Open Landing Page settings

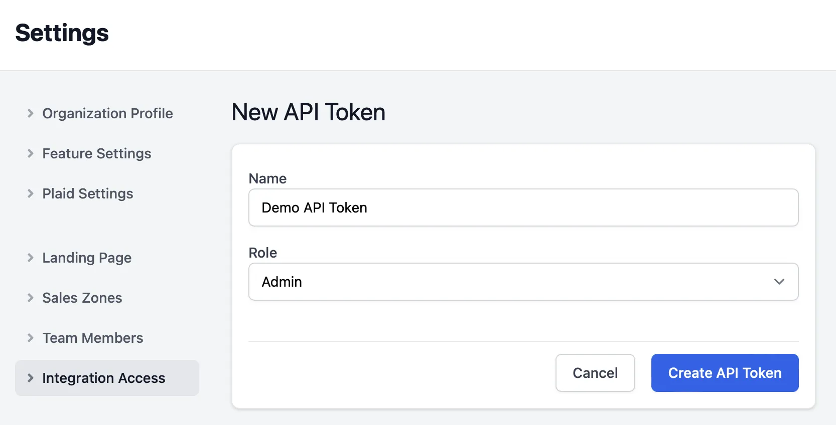(86, 258)
